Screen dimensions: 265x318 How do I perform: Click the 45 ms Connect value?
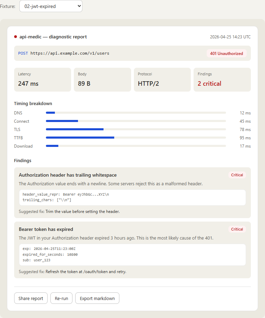click(245, 121)
